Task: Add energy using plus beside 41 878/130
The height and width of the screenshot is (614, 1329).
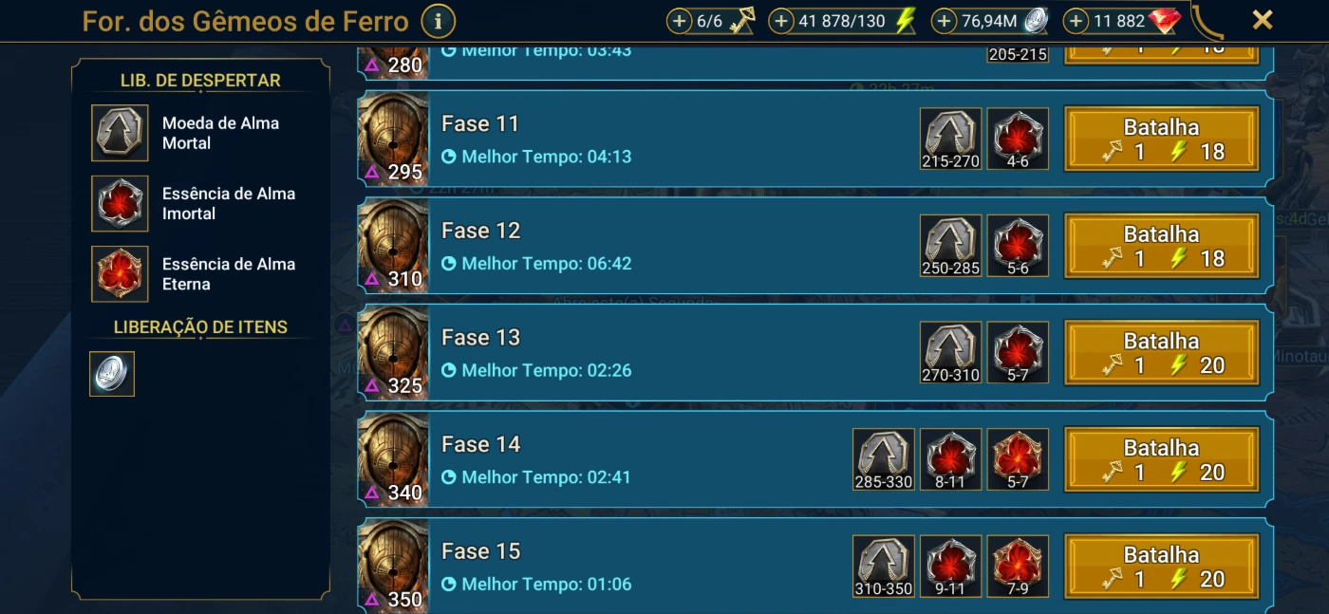Action: [780, 21]
